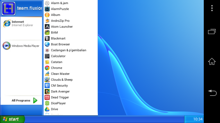
Task: Open Atom Launcher icon
Action: coord(47,27)
